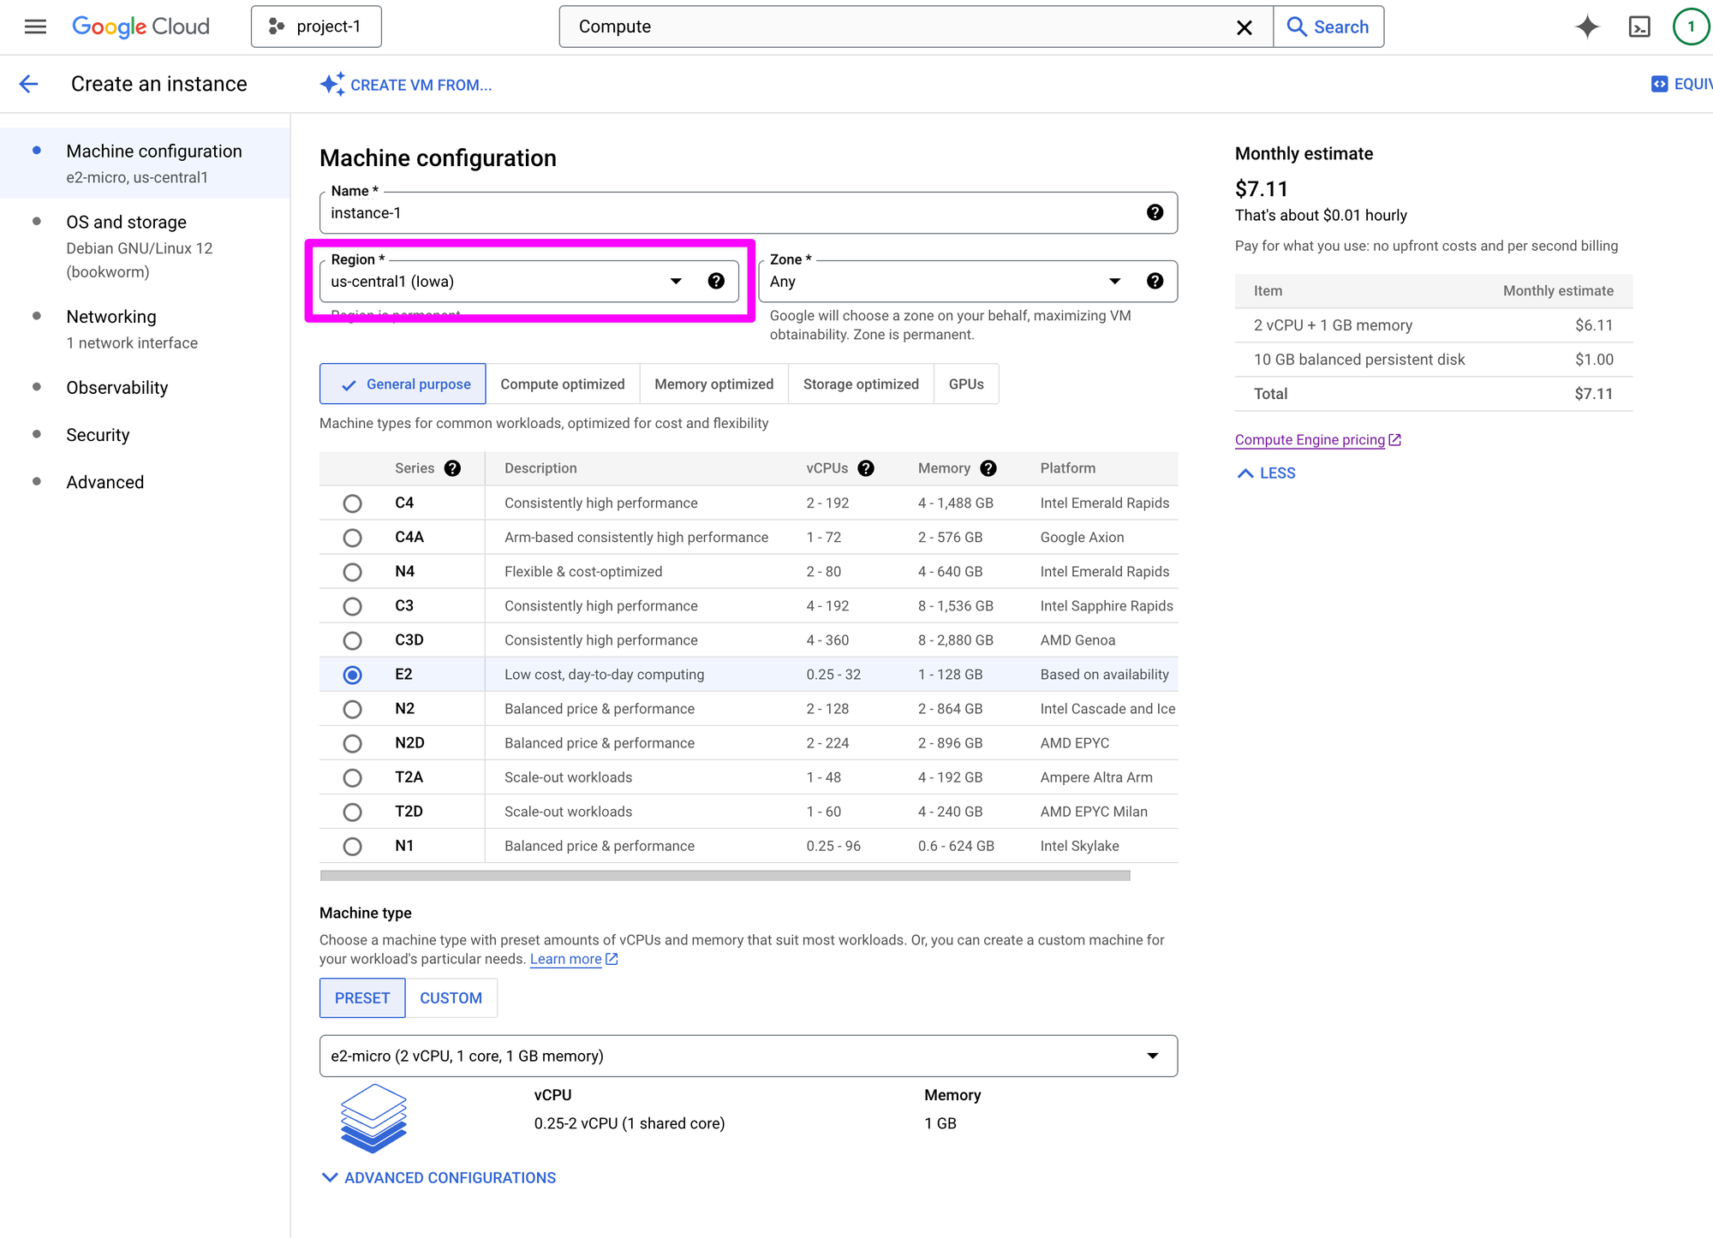
Task: Select the C4 series radio button
Action: pyautogui.click(x=352, y=503)
